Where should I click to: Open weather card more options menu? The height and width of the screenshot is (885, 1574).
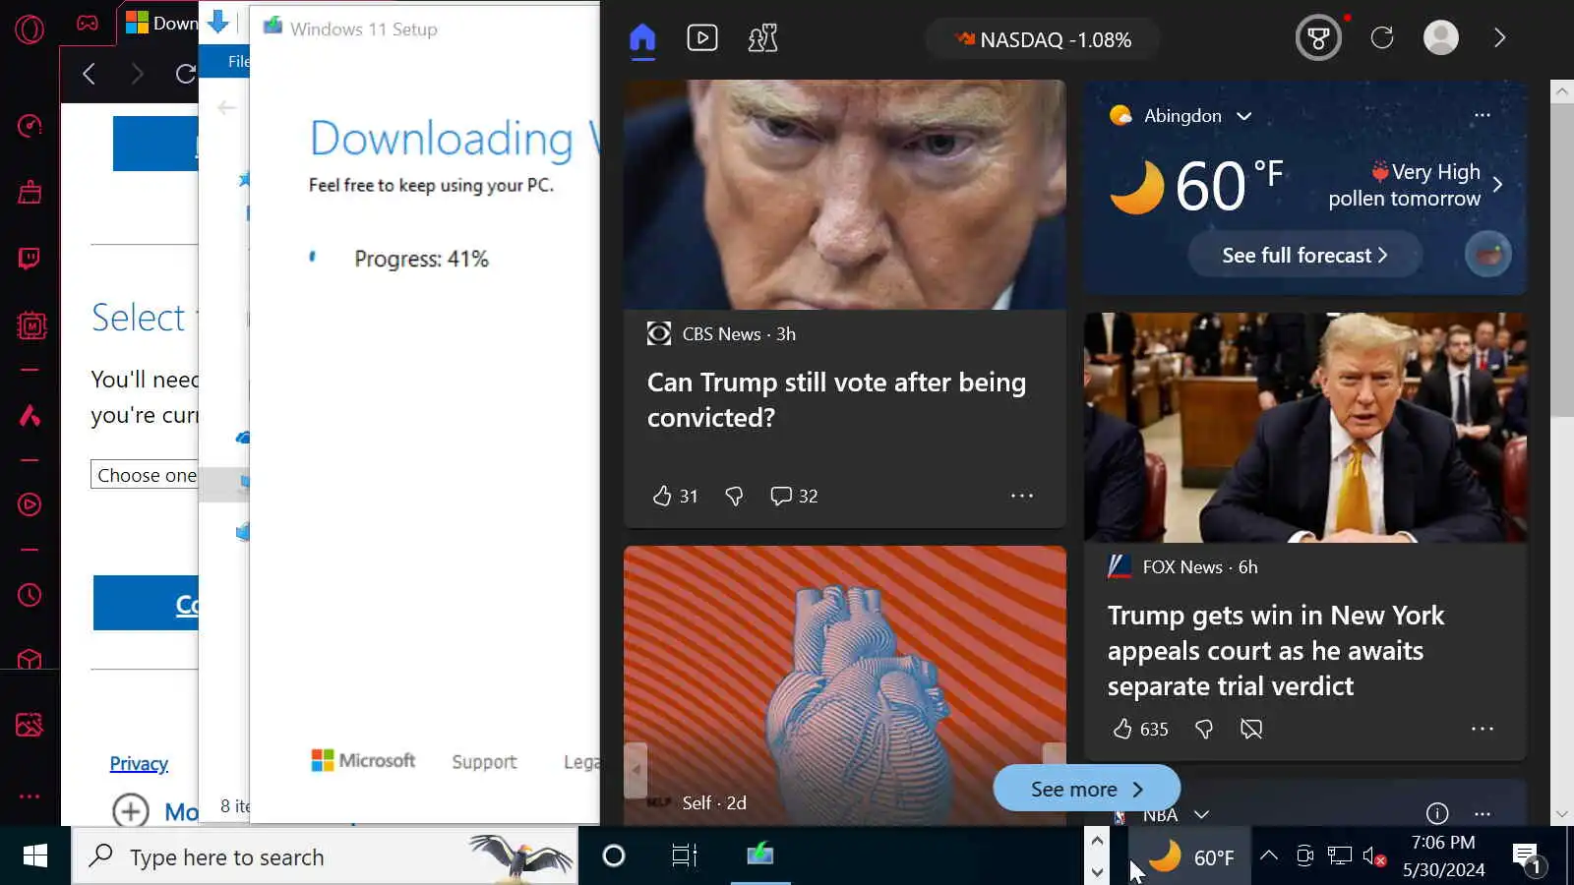coord(1483,115)
